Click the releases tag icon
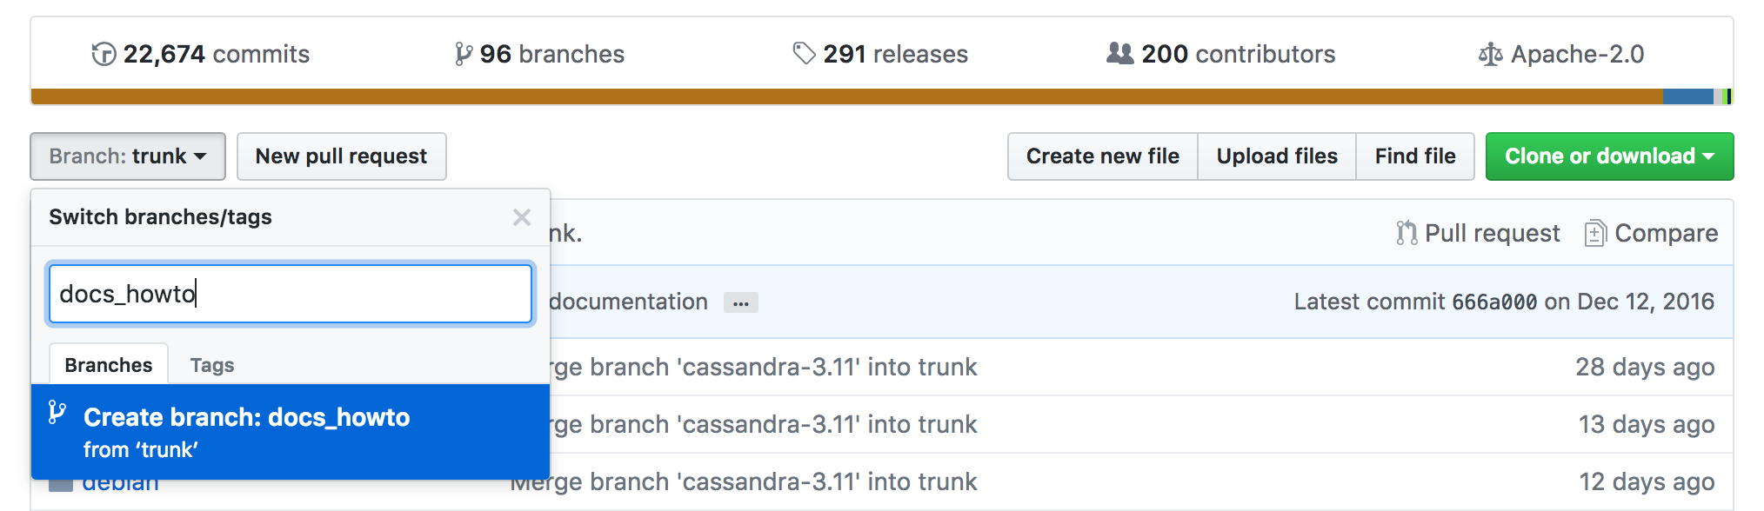1764x511 pixels. (804, 54)
